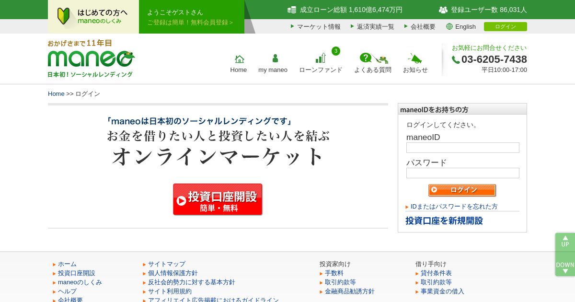Open the 事業資金の借入 link
Screen dimensions: 575x302
coord(442,291)
